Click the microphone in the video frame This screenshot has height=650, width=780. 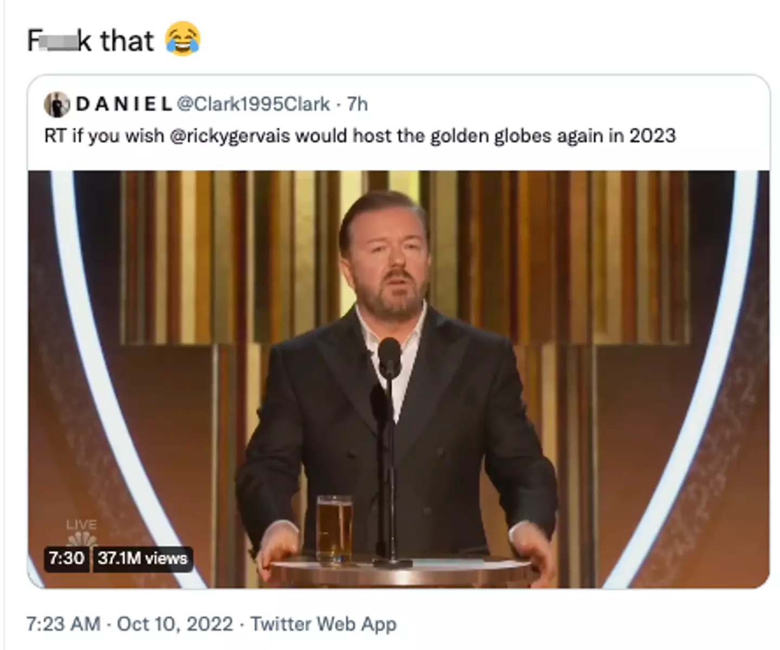(389, 357)
